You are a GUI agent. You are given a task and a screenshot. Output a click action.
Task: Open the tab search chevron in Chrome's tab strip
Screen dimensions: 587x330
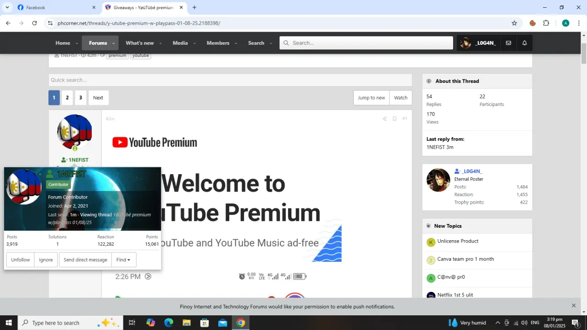(7, 7)
